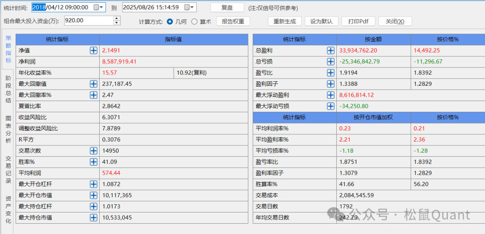Open plus icon next to 胜率%
Image resolution: width=485 pixels, height=234 pixels.
[x=93, y=162]
